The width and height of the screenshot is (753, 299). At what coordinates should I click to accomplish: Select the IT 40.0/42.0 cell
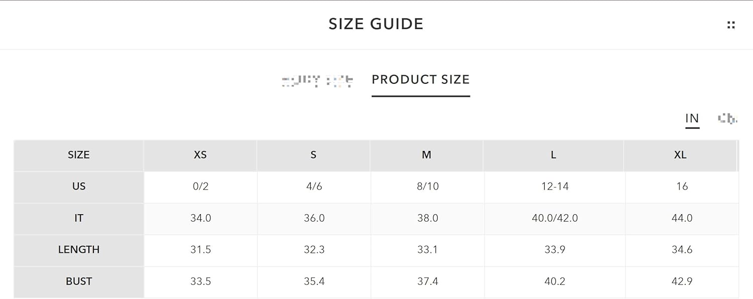(x=555, y=218)
